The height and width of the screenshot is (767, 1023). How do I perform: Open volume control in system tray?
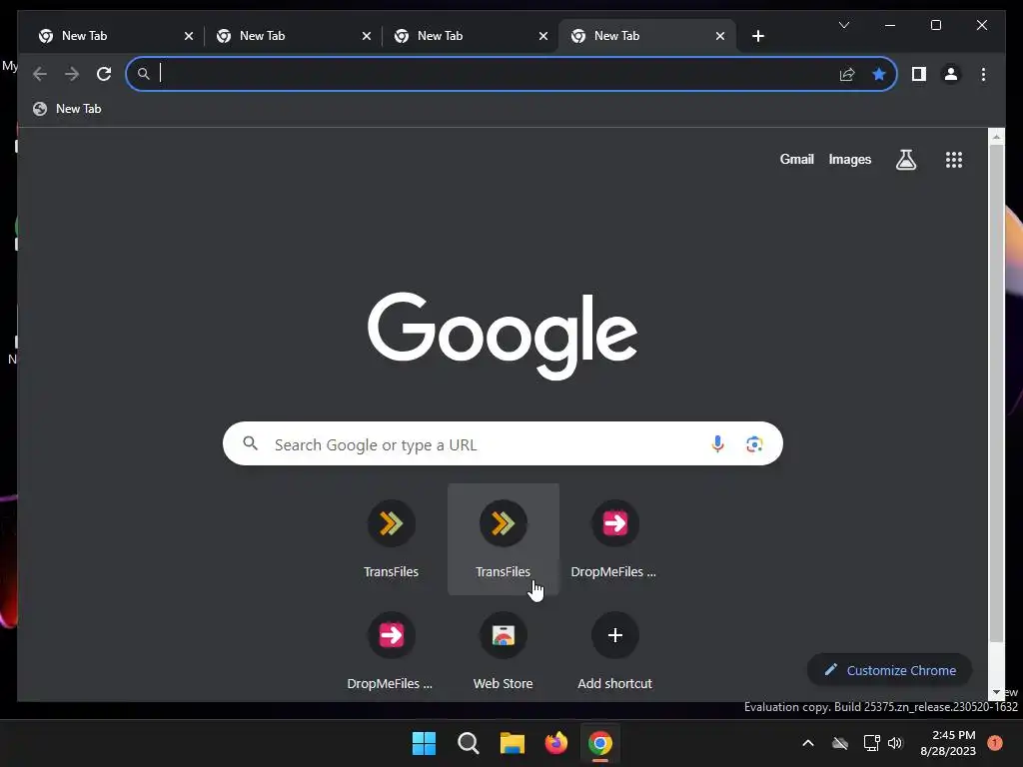[895, 743]
